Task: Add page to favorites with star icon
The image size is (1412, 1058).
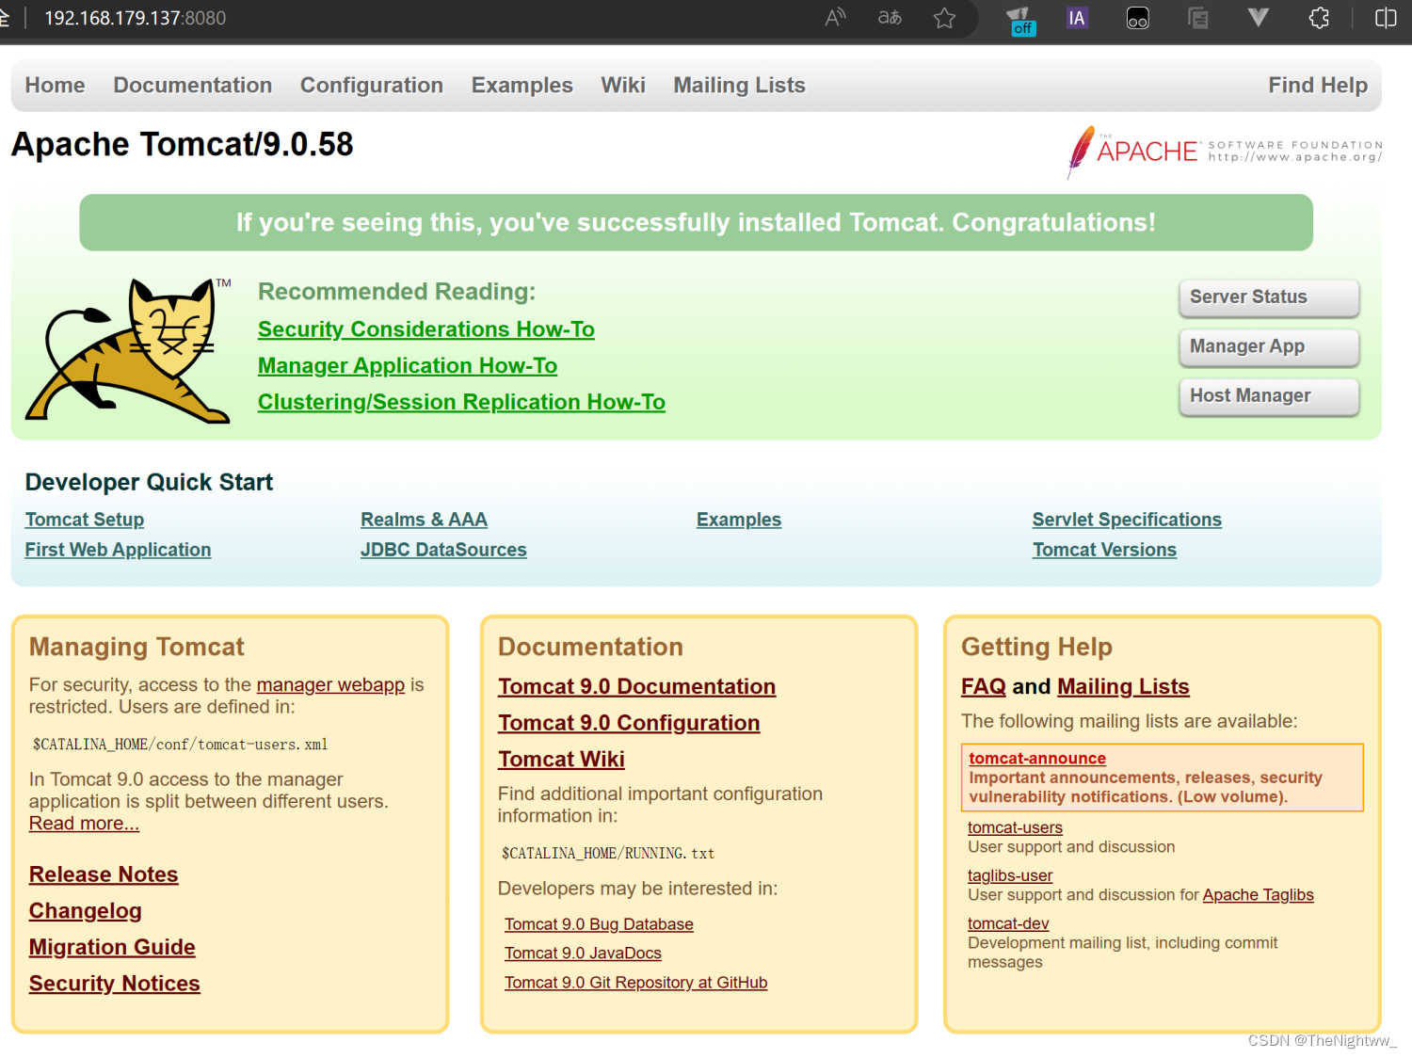Action: (944, 18)
